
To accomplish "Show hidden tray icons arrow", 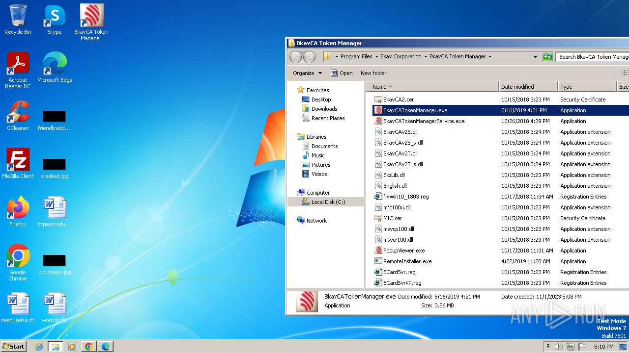I will 548,347.
